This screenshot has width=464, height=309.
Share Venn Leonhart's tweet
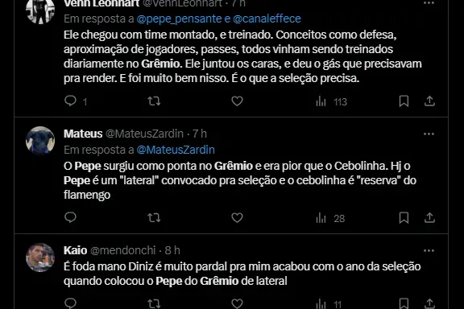tap(429, 101)
